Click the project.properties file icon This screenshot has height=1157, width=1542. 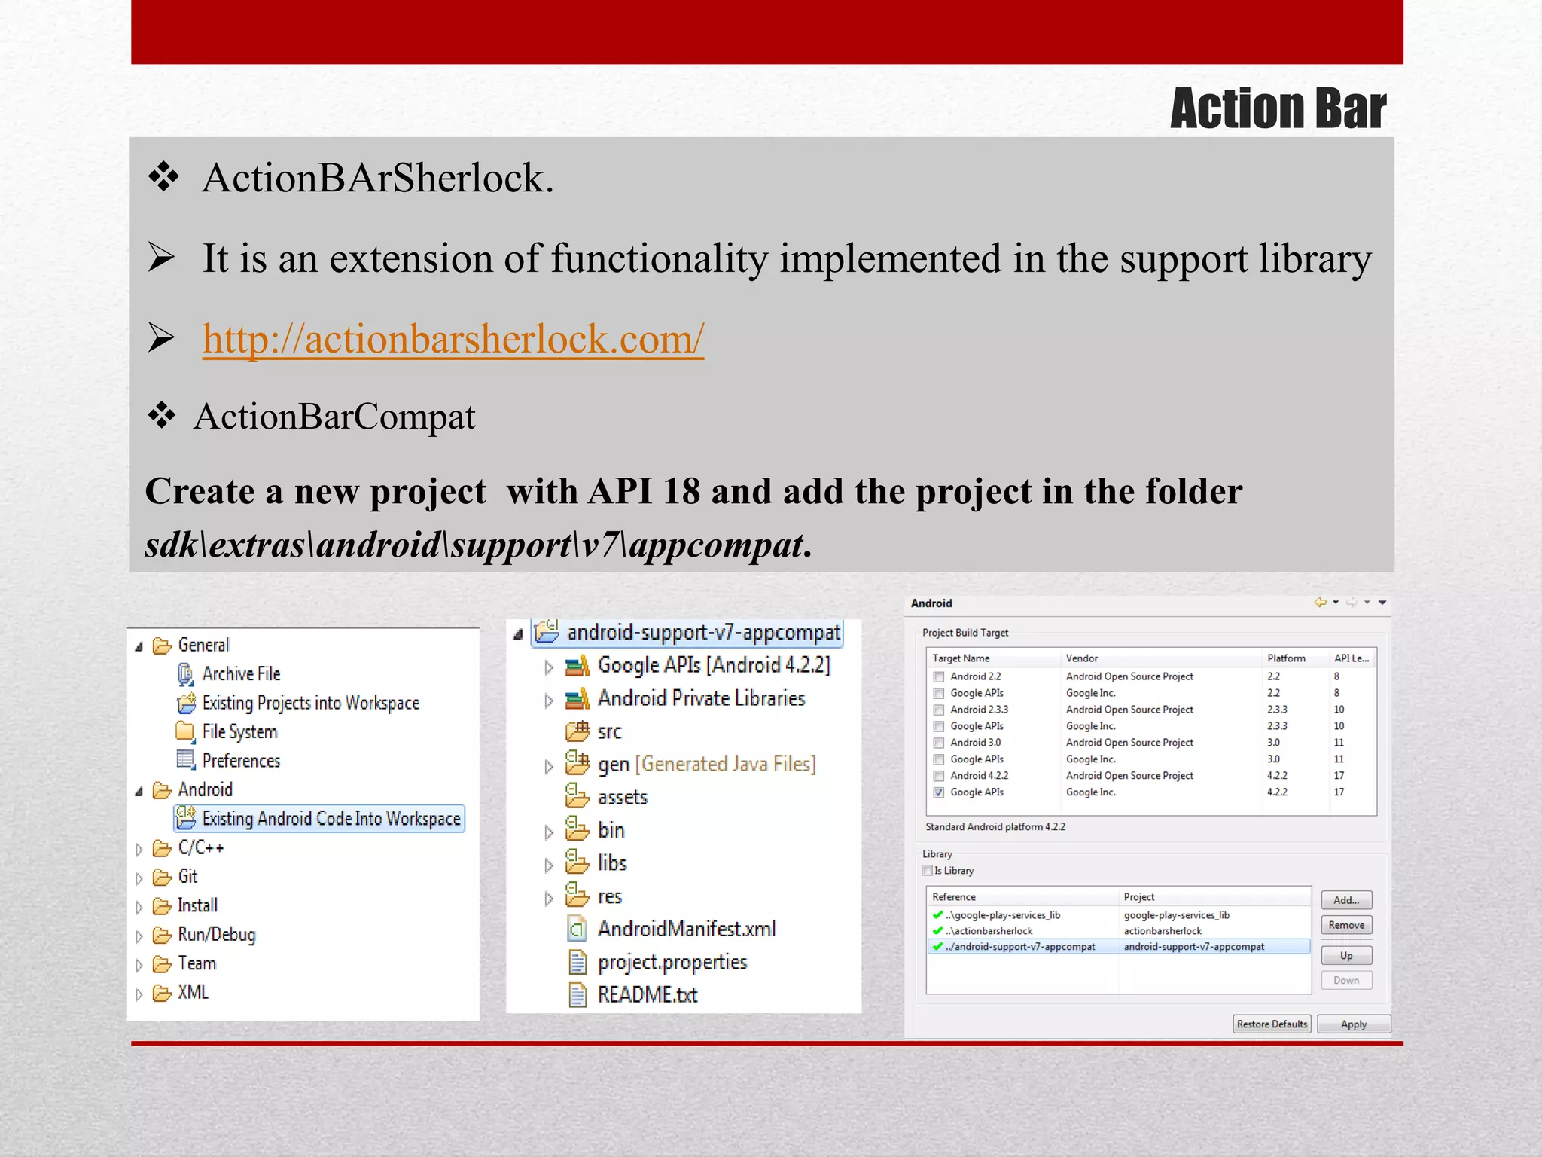pos(577,962)
